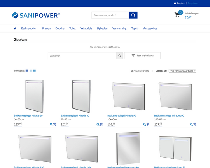Open Ligbaden menu
The height and width of the screenshot is (168, 210).
tap(102, 28)
